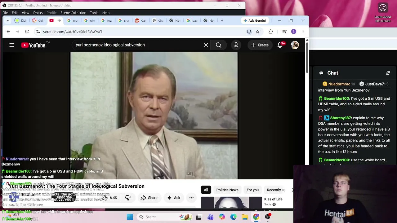Click the video player showing the interview
Screen dimensions: 397x223
point(154,116)
